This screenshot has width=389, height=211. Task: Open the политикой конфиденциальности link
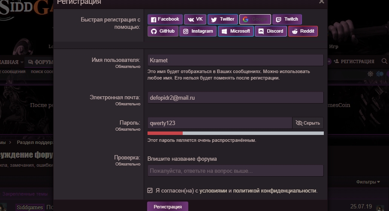275,191
